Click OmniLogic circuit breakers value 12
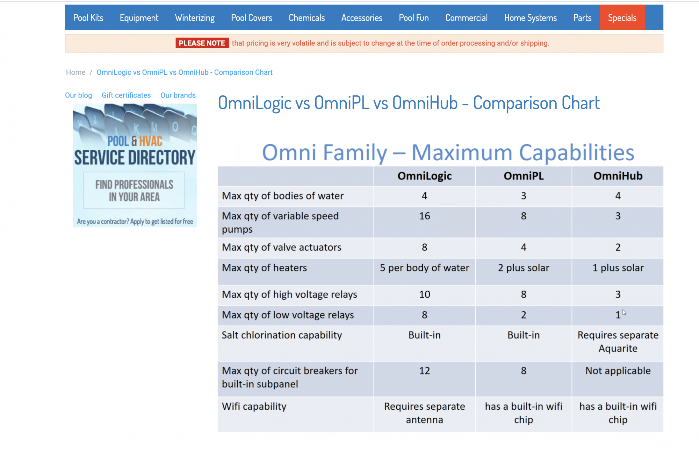 425,371
